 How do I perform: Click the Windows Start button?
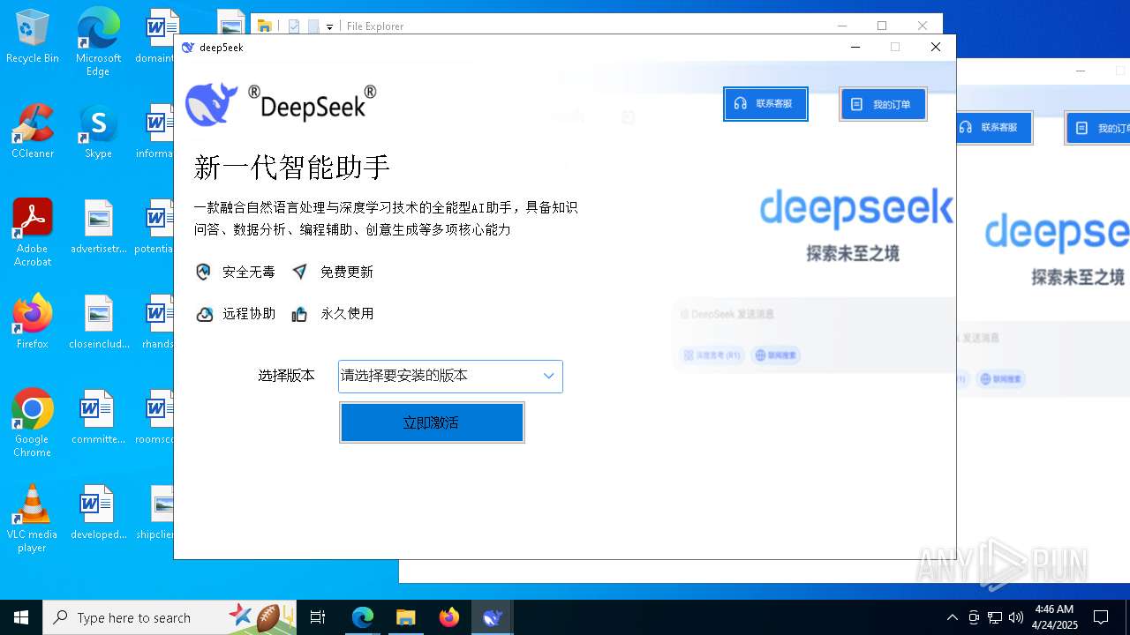pos(21,617)
